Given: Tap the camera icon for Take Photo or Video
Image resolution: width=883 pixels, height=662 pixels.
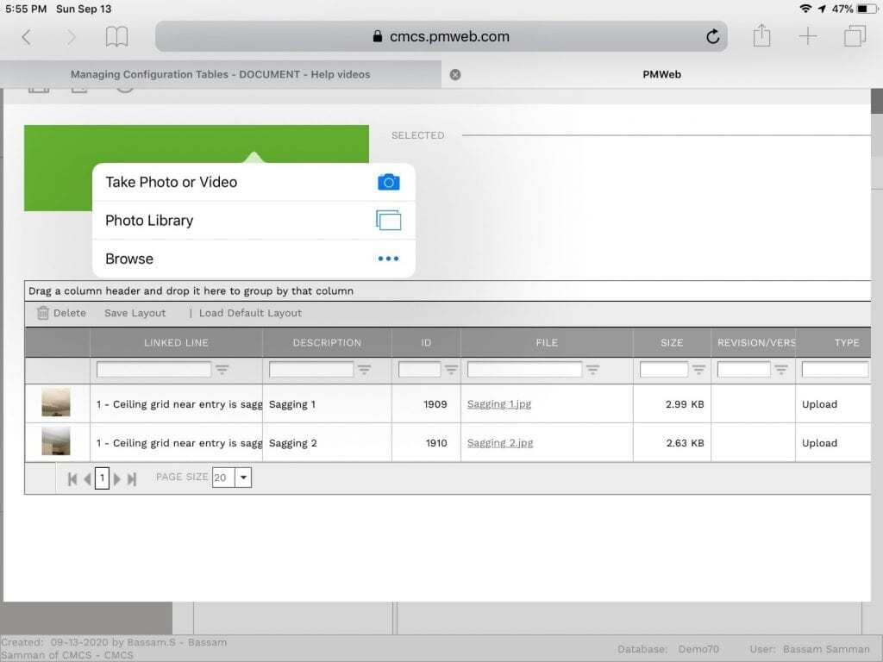Looking at the screenshot, I should click(x=390, y=182).
